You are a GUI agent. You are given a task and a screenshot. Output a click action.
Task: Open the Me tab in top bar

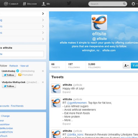pyautogui.click(x=46, y=4)
